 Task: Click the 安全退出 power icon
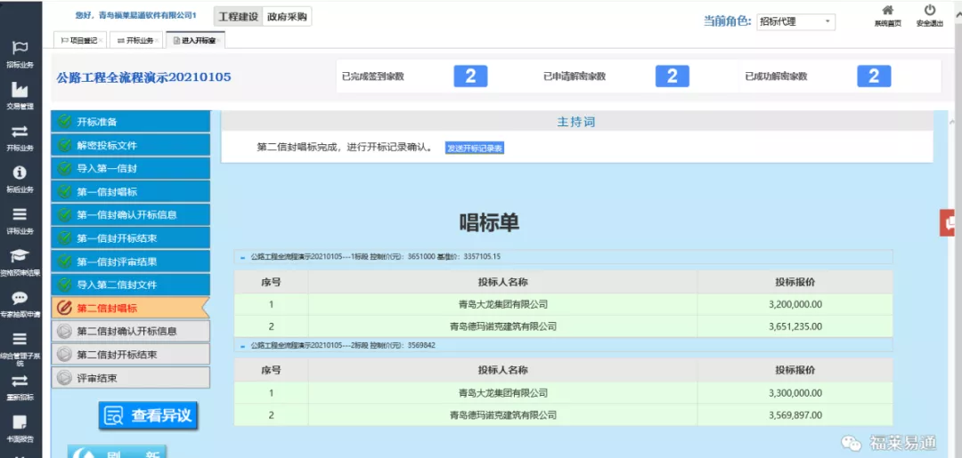pos(929,12)
